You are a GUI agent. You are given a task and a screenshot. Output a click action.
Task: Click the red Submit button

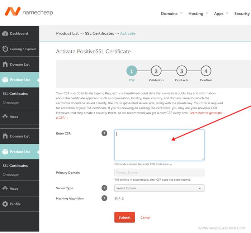pyautogui.click(x=124, y=217)
